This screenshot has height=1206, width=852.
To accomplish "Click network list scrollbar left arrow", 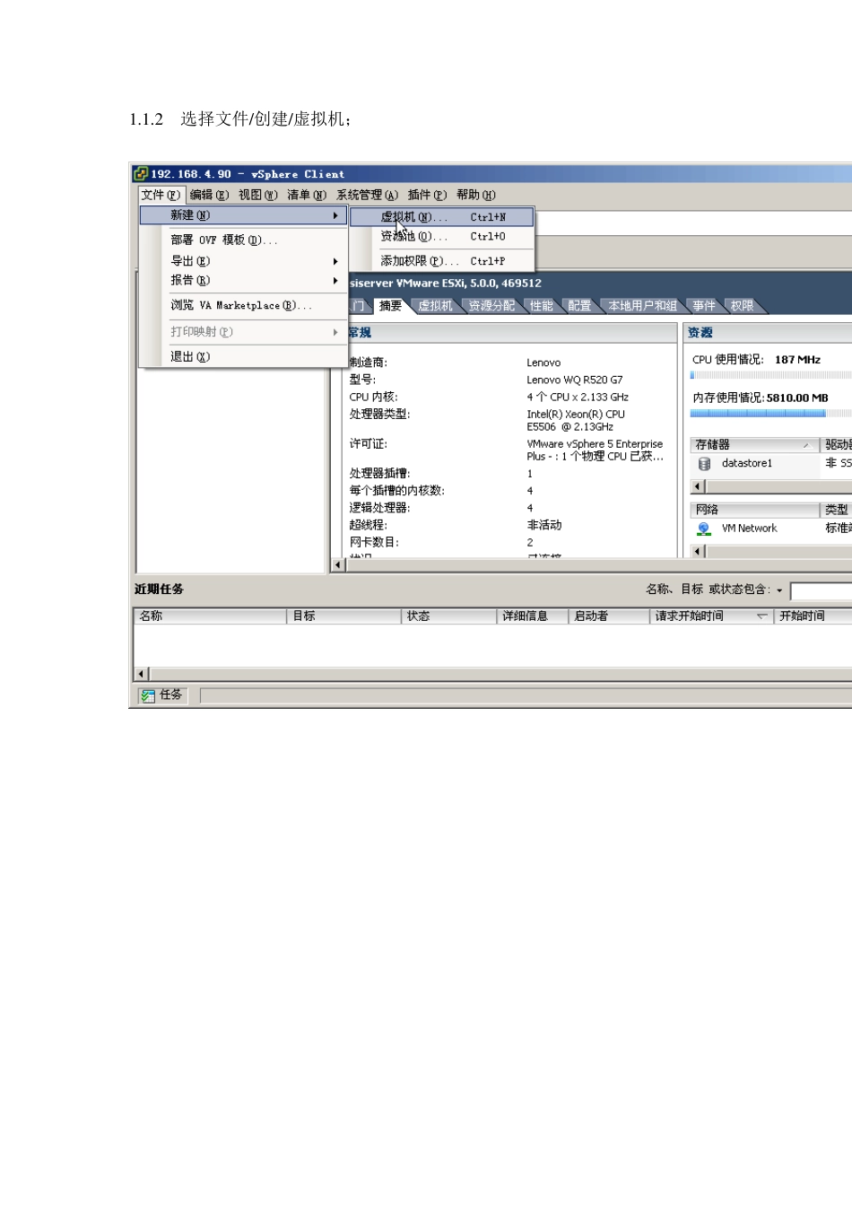I will click(x=698, y=551).
